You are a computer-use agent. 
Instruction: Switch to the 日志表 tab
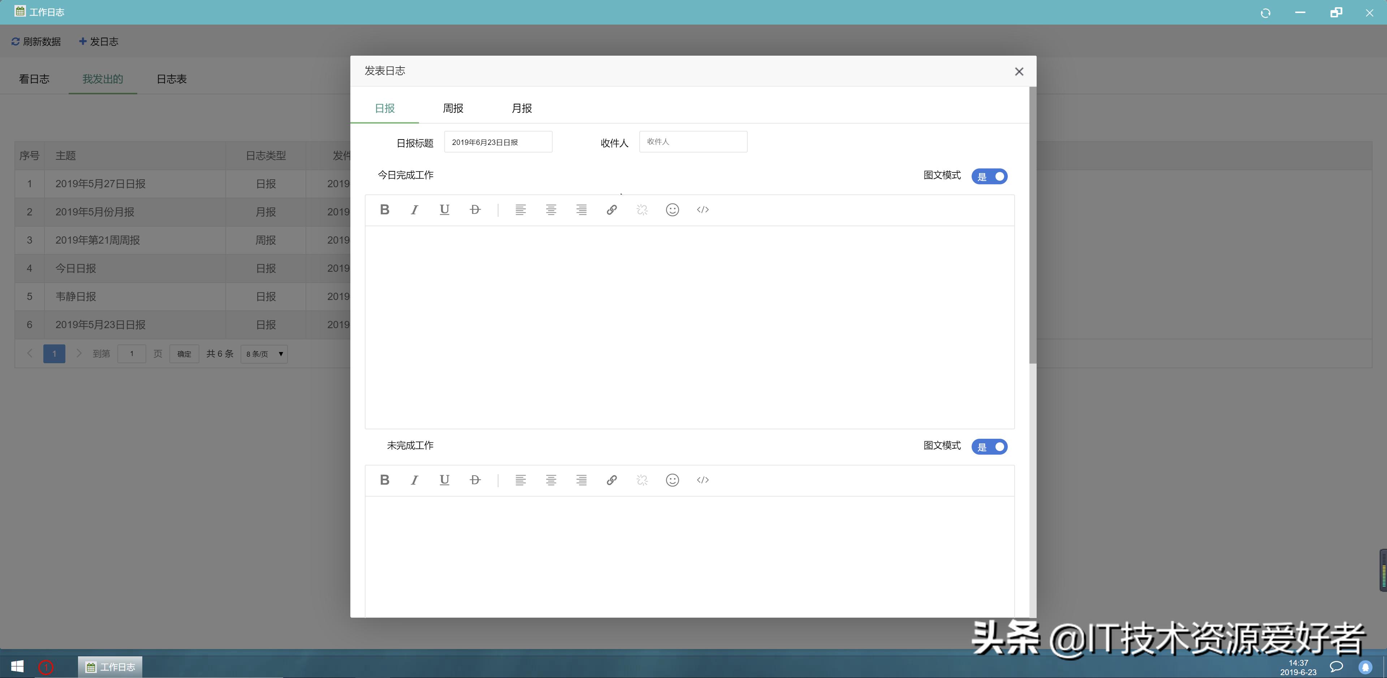171,79
